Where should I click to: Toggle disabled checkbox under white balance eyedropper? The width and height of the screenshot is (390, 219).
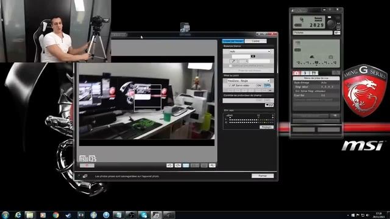[230, 66]
